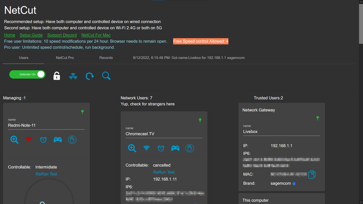Open the NetCut Pro tab

tap(65, 58)
